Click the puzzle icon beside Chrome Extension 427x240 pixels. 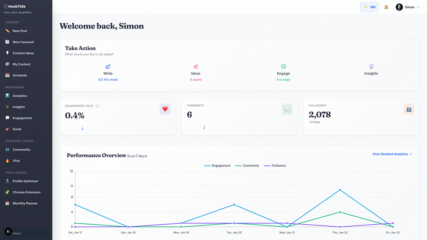click(x=7, y=192)
